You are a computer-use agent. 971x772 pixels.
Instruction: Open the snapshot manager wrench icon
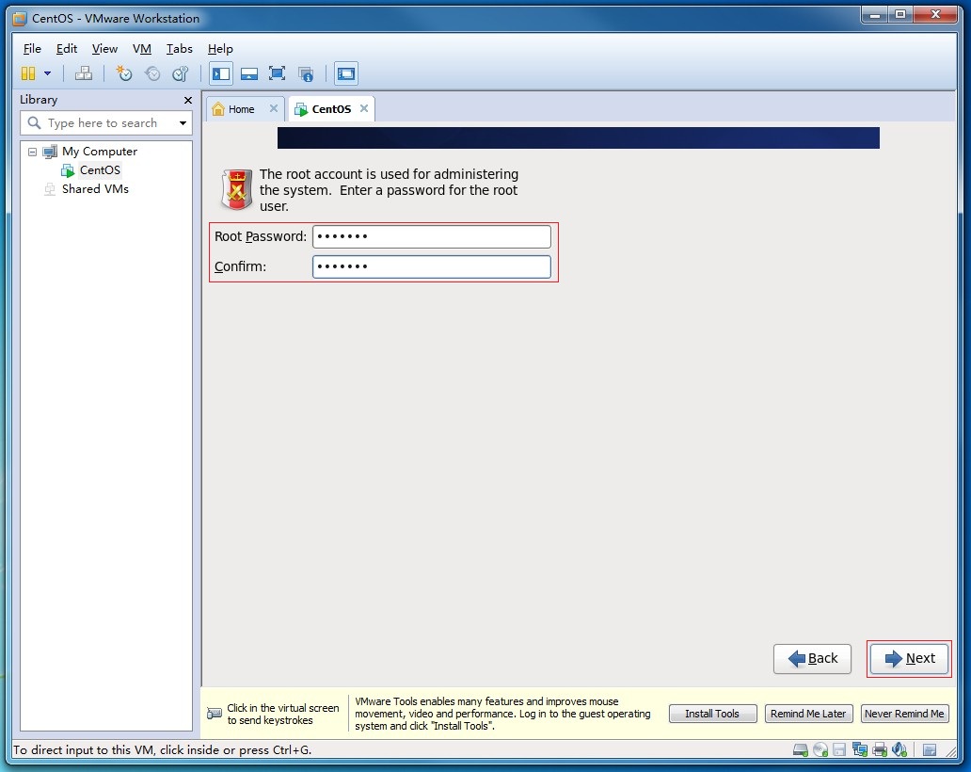coord(180,73)
